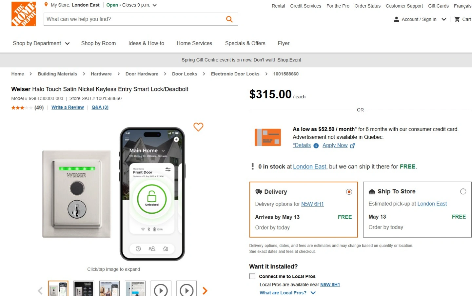This screenshot has width=472, height=296.
Task: Click the info icon beside Details
Action: 316,146
